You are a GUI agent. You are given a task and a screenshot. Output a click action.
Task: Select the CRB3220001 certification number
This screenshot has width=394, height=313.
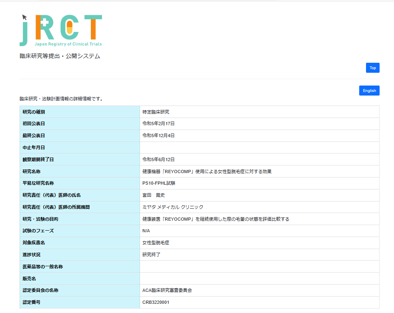[156, 303]
